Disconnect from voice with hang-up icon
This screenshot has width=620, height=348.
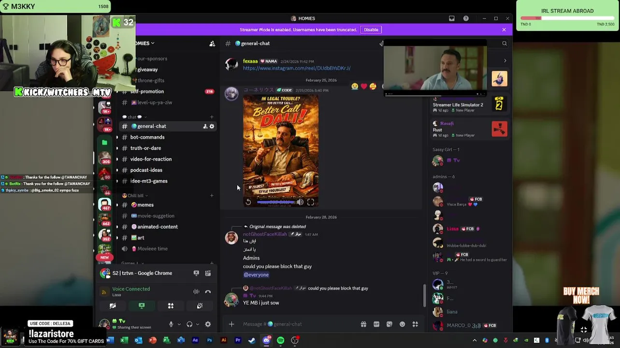pos(208,291)
